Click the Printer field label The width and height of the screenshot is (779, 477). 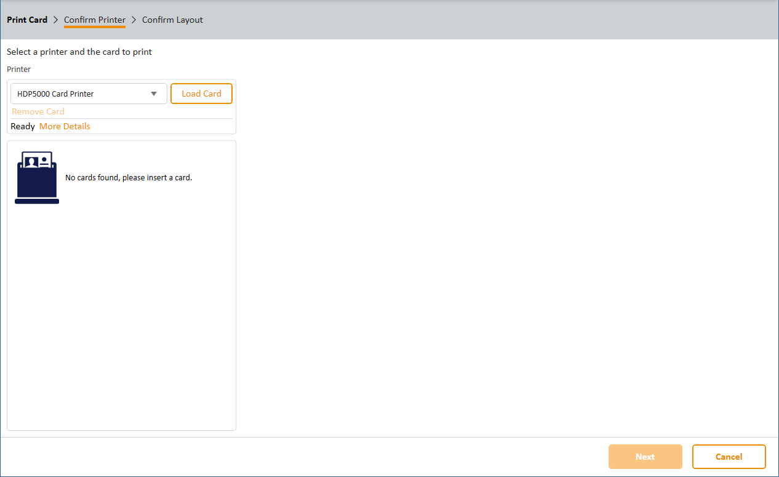[x=18, y=70]
